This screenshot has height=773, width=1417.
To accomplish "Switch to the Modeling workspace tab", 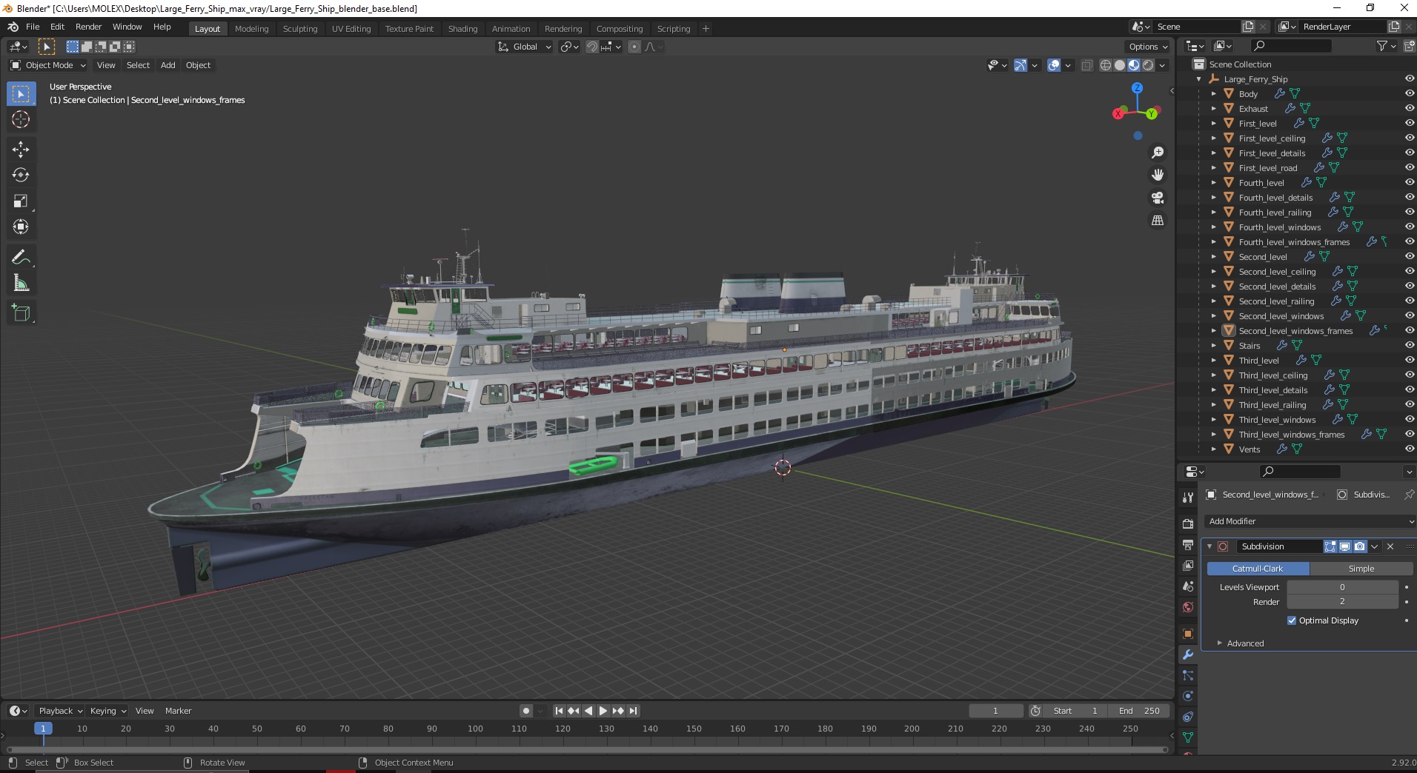I will coord(251,29).
